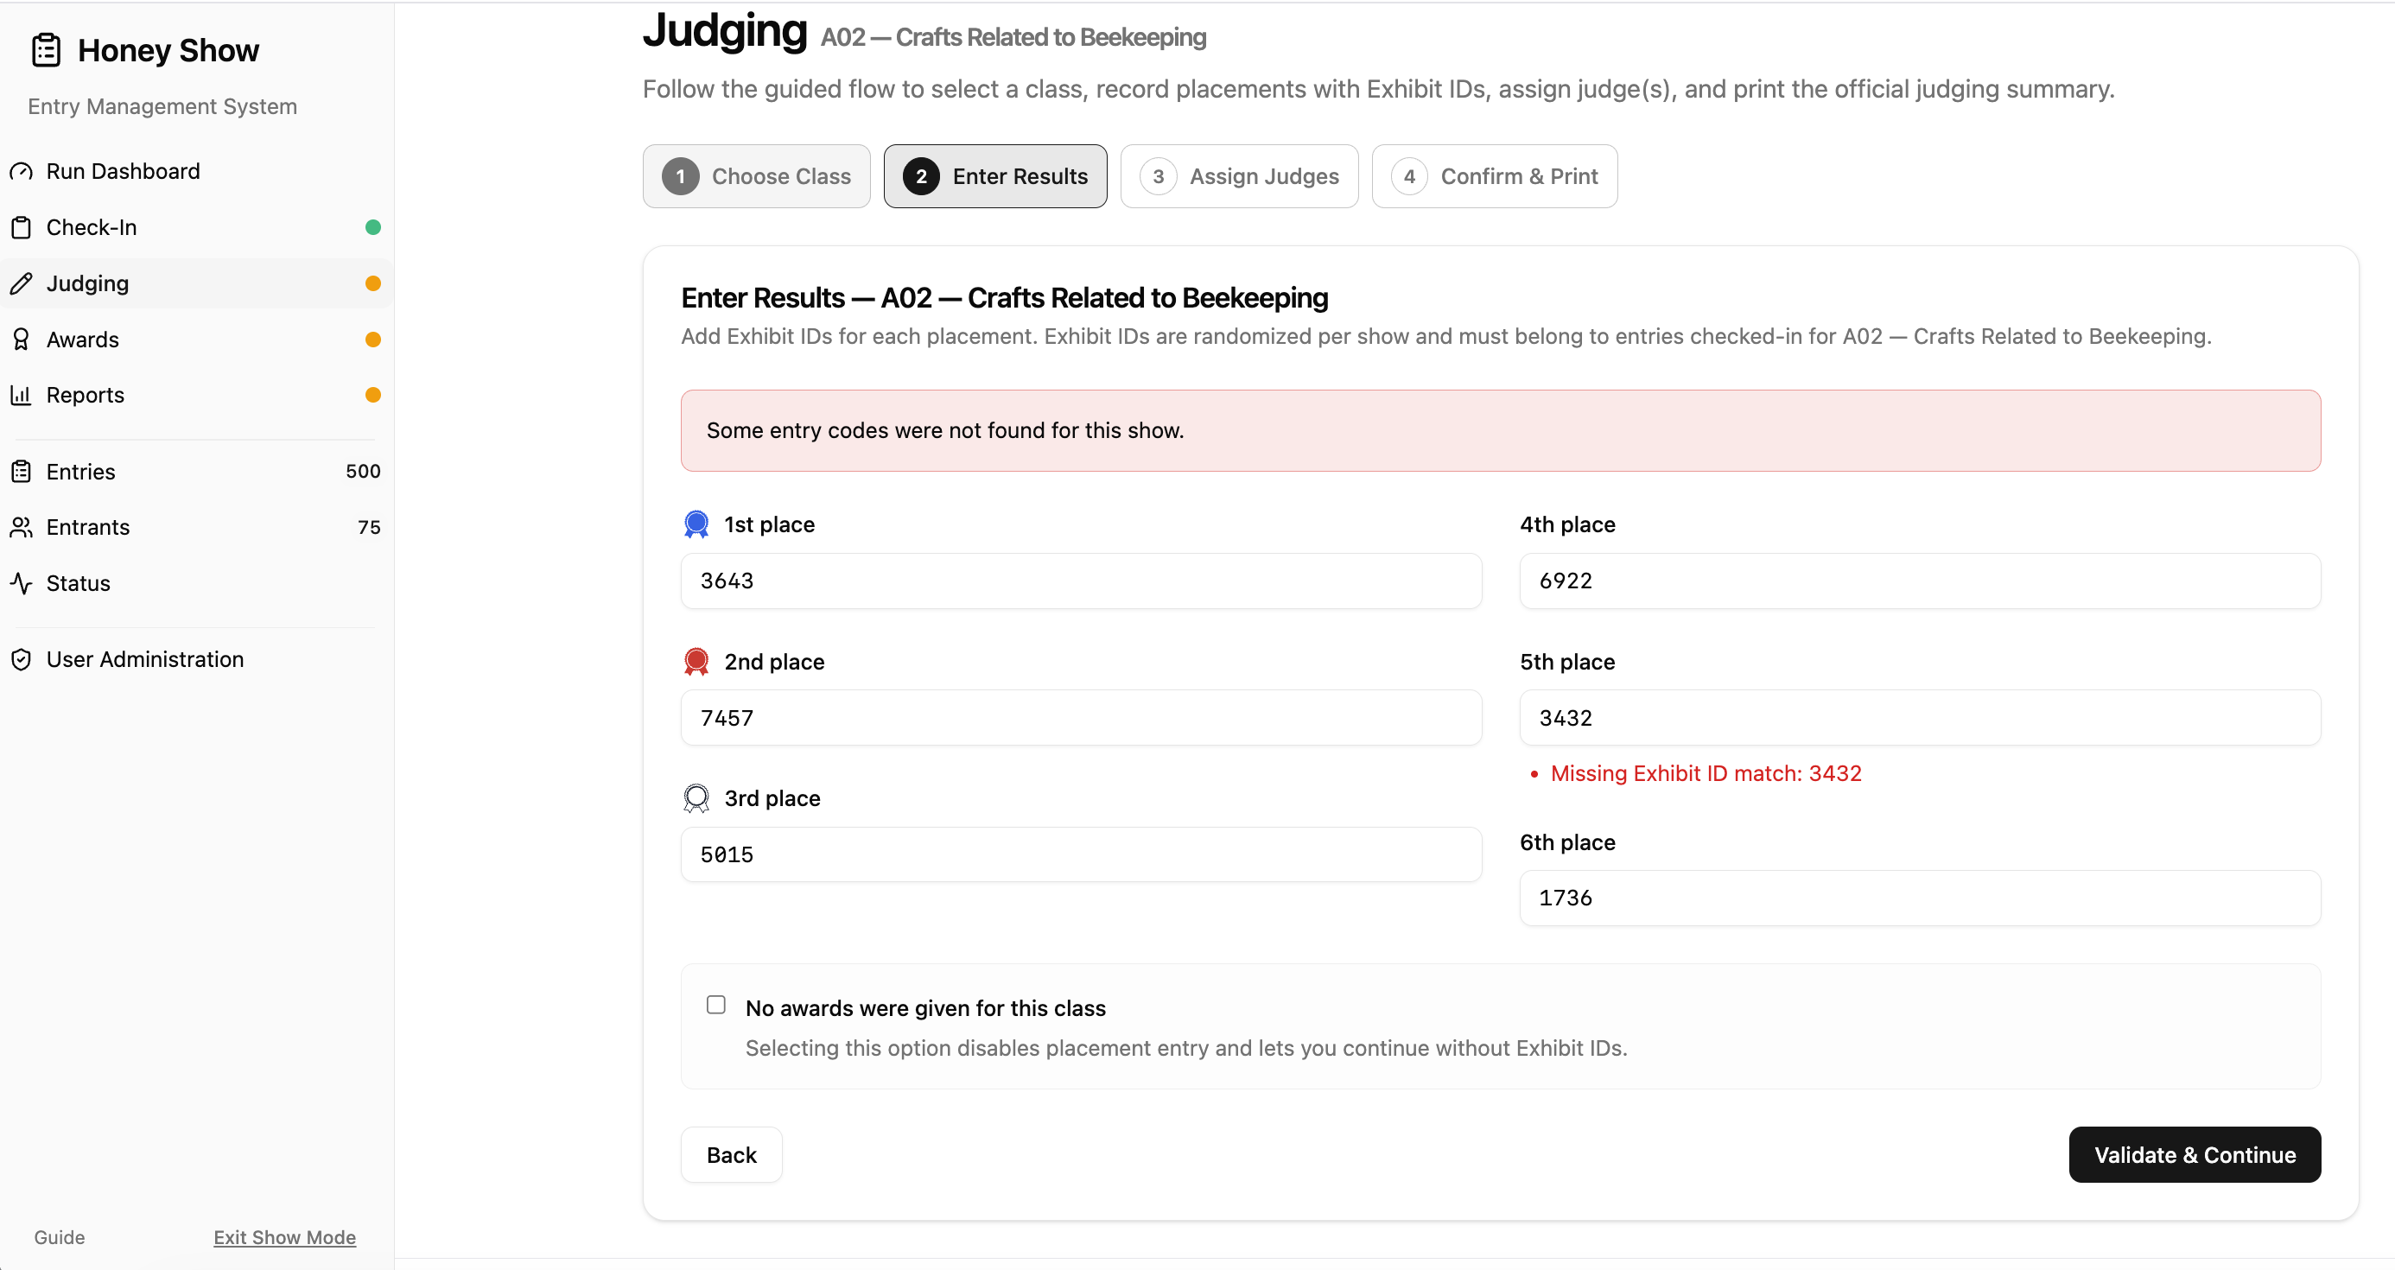
Task: Go to step 1 Choose Class
Action: click(757, 175)
